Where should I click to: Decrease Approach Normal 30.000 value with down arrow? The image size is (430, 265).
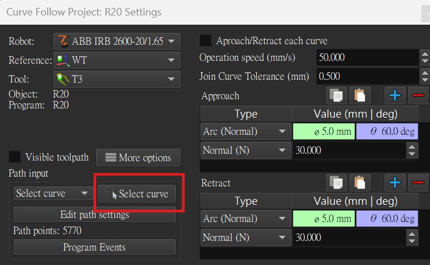[x=412, y=154]
